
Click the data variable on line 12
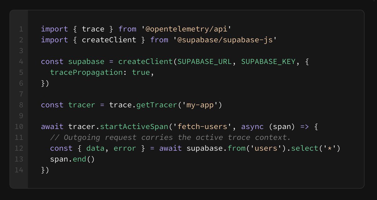96,148
